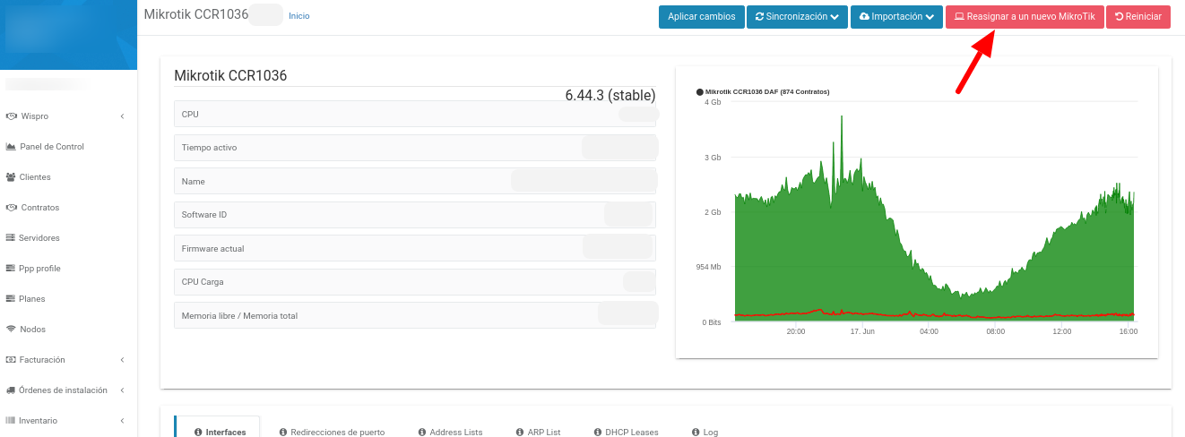Viewport: 1185px width, 437px height.
Task: Switch to the Interfaces tab
Action: 217,427
